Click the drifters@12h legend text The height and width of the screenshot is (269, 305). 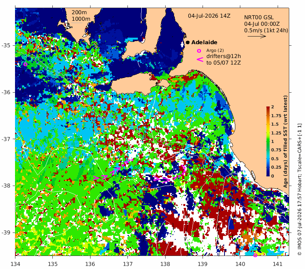pos(224,56)
